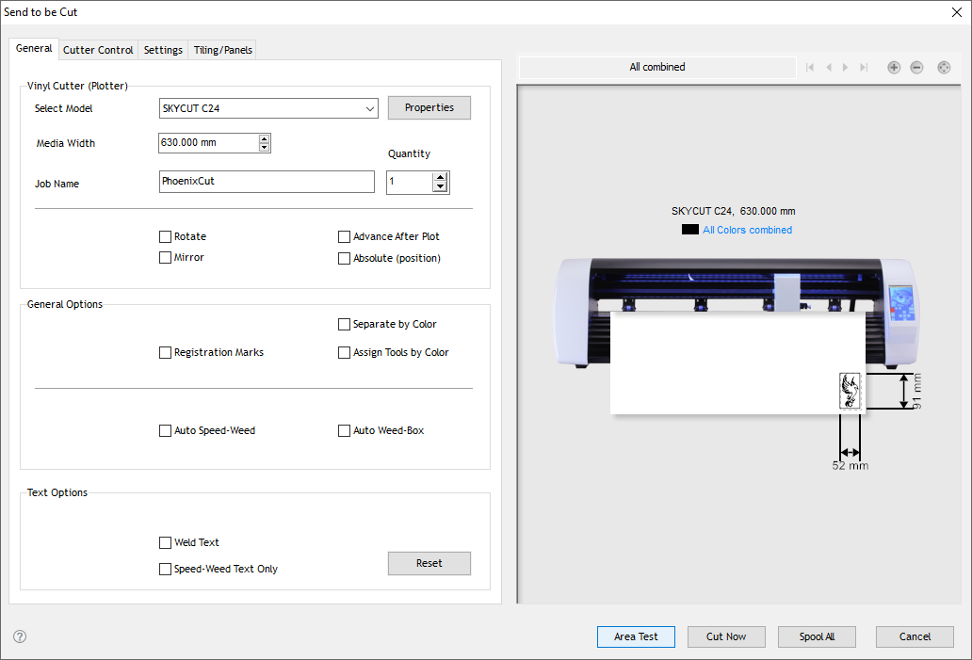Click the Media Width value field

coord(208,142)
